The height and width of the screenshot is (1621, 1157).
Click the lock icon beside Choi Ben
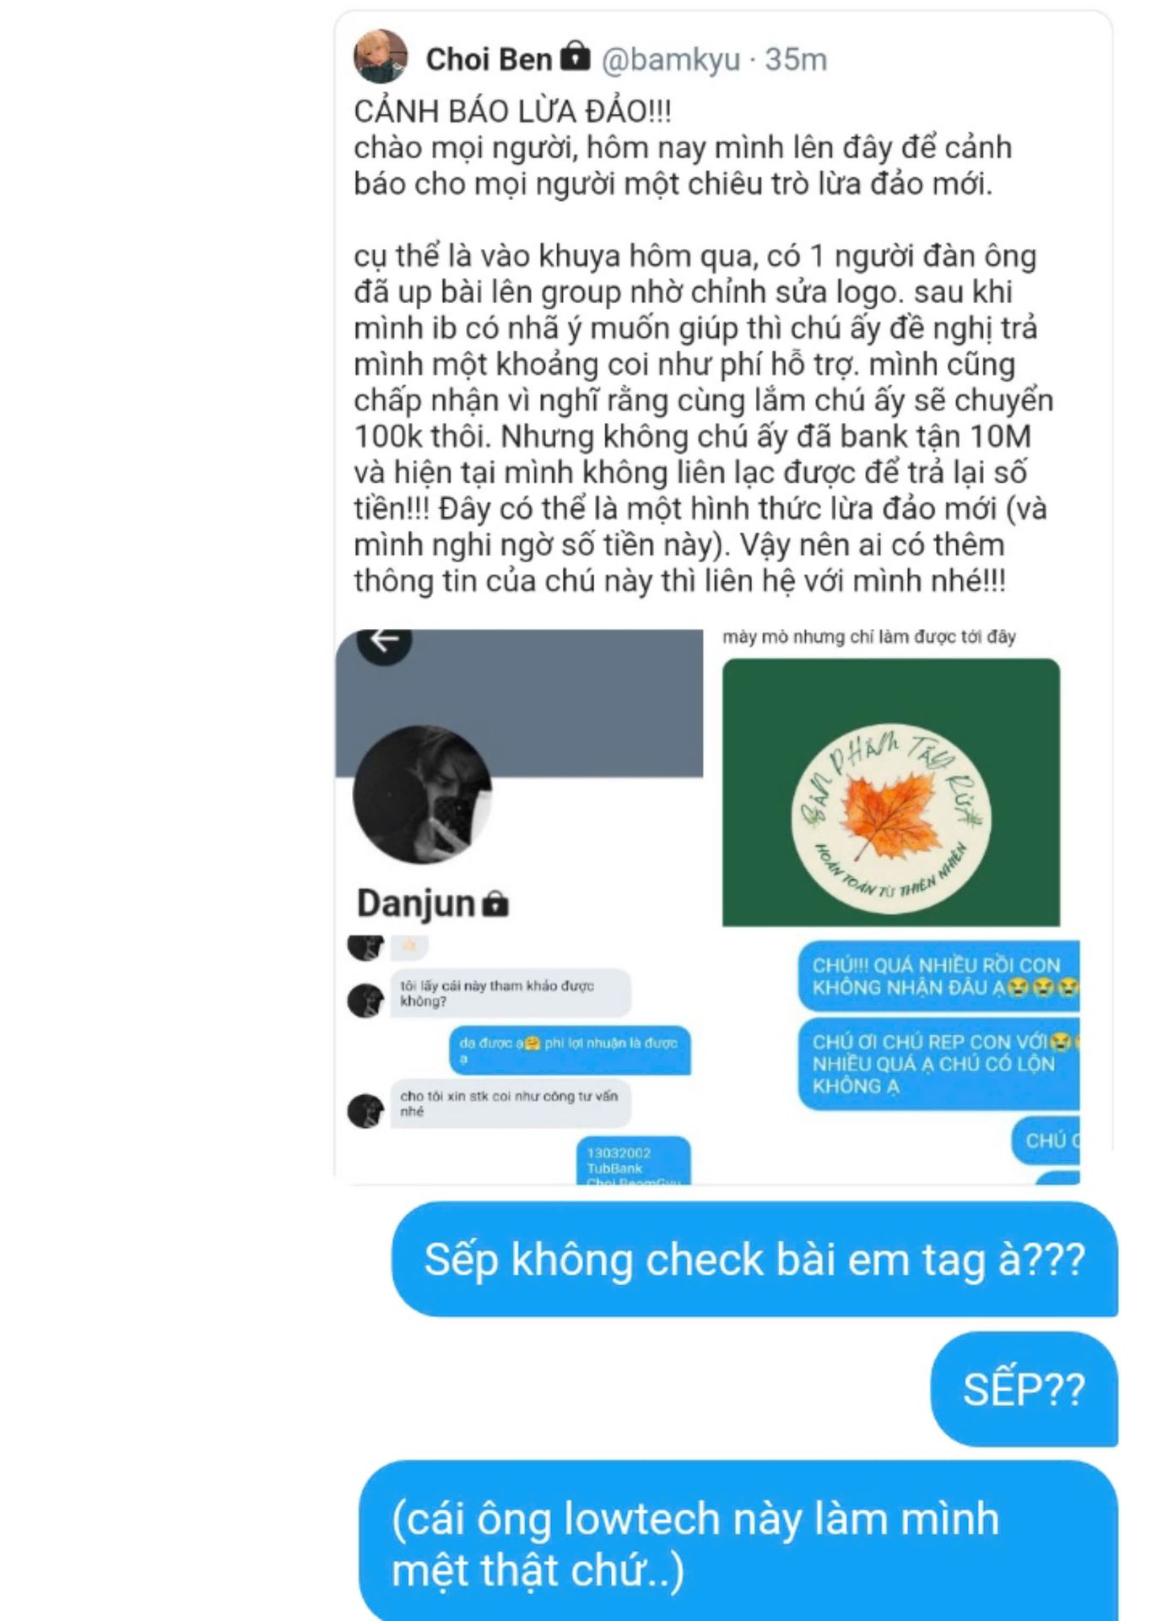(x=575, y=56)
